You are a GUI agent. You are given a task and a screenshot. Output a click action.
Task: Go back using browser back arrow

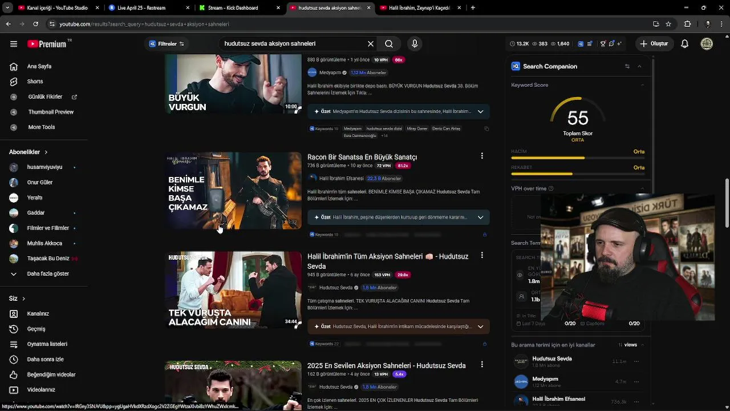(x=8, y=24)
